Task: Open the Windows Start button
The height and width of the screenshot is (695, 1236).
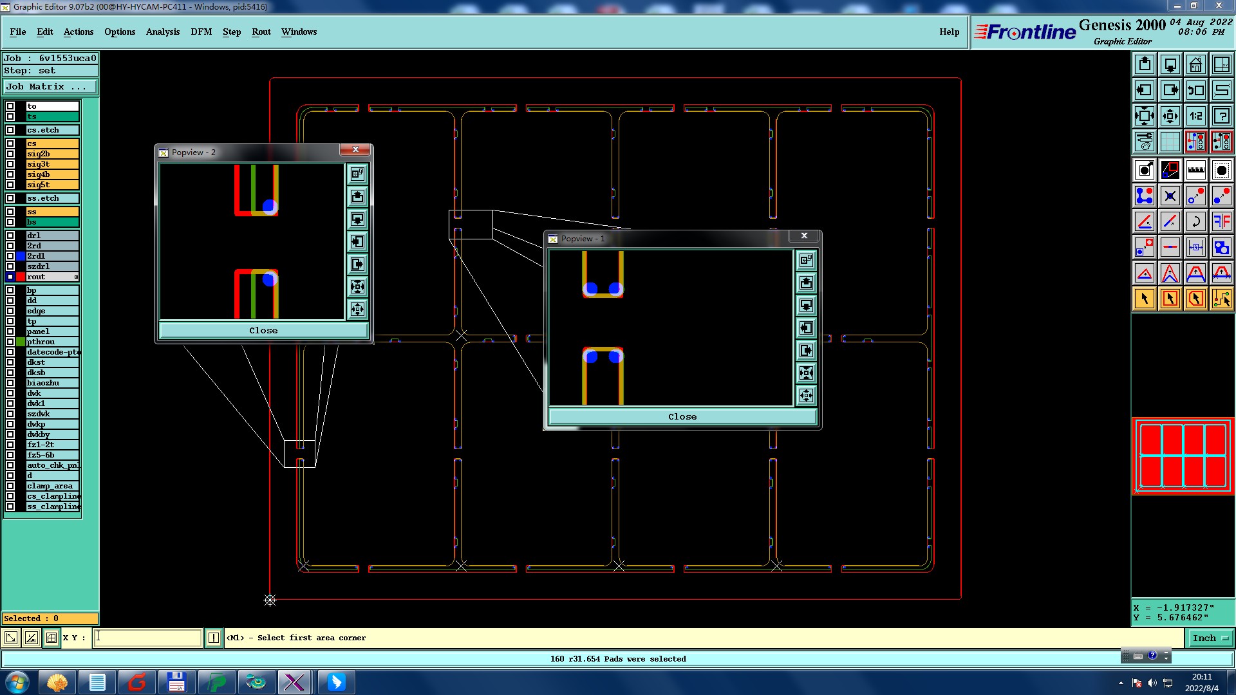Action: [17, 682]
